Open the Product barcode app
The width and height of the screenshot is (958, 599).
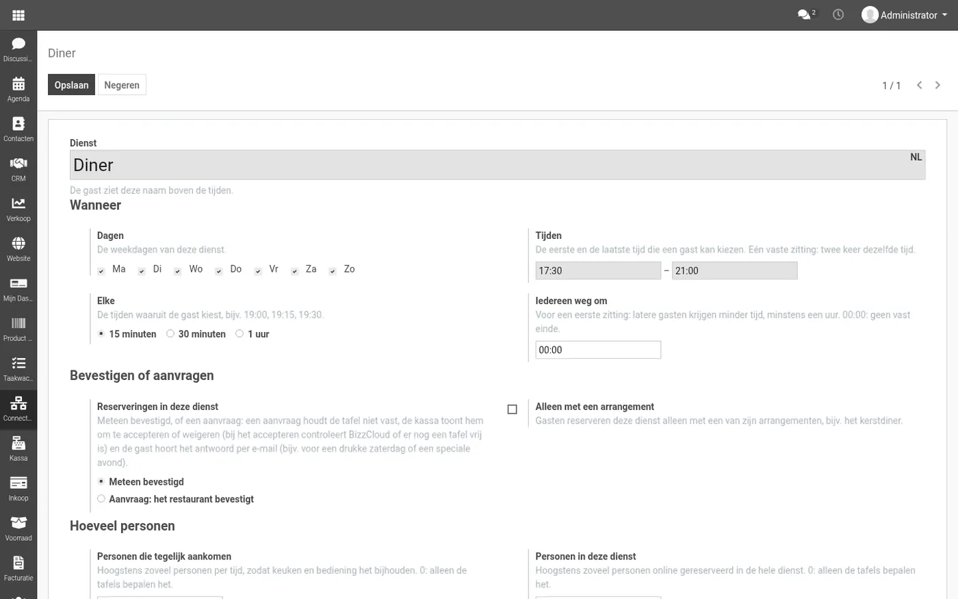18,329
